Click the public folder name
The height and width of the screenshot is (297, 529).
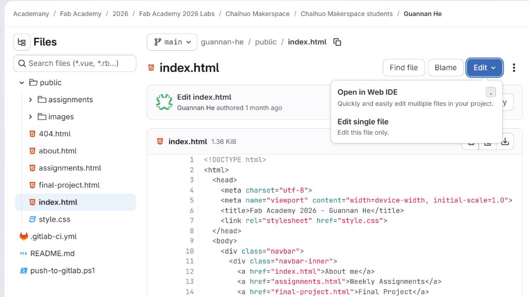[x=51, y=82]
